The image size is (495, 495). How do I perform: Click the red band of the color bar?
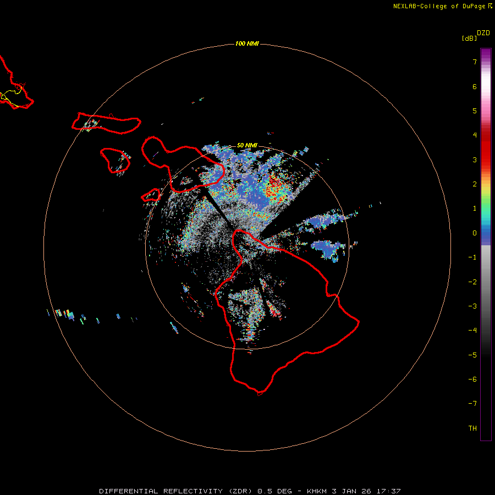pyautogui.click(x=486, y=148)
